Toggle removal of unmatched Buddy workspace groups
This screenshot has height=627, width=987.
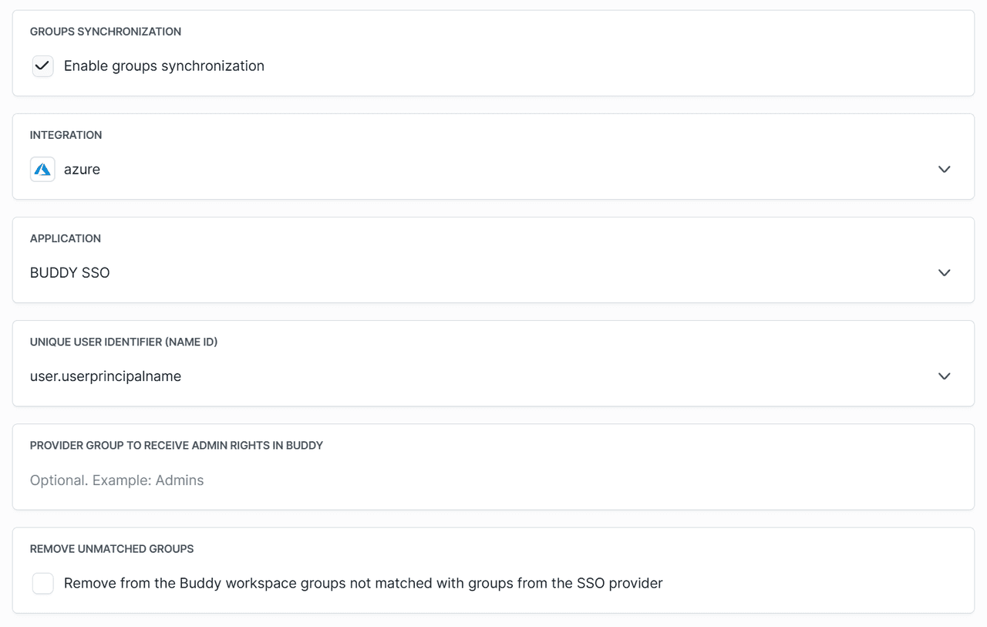point(42,583)
